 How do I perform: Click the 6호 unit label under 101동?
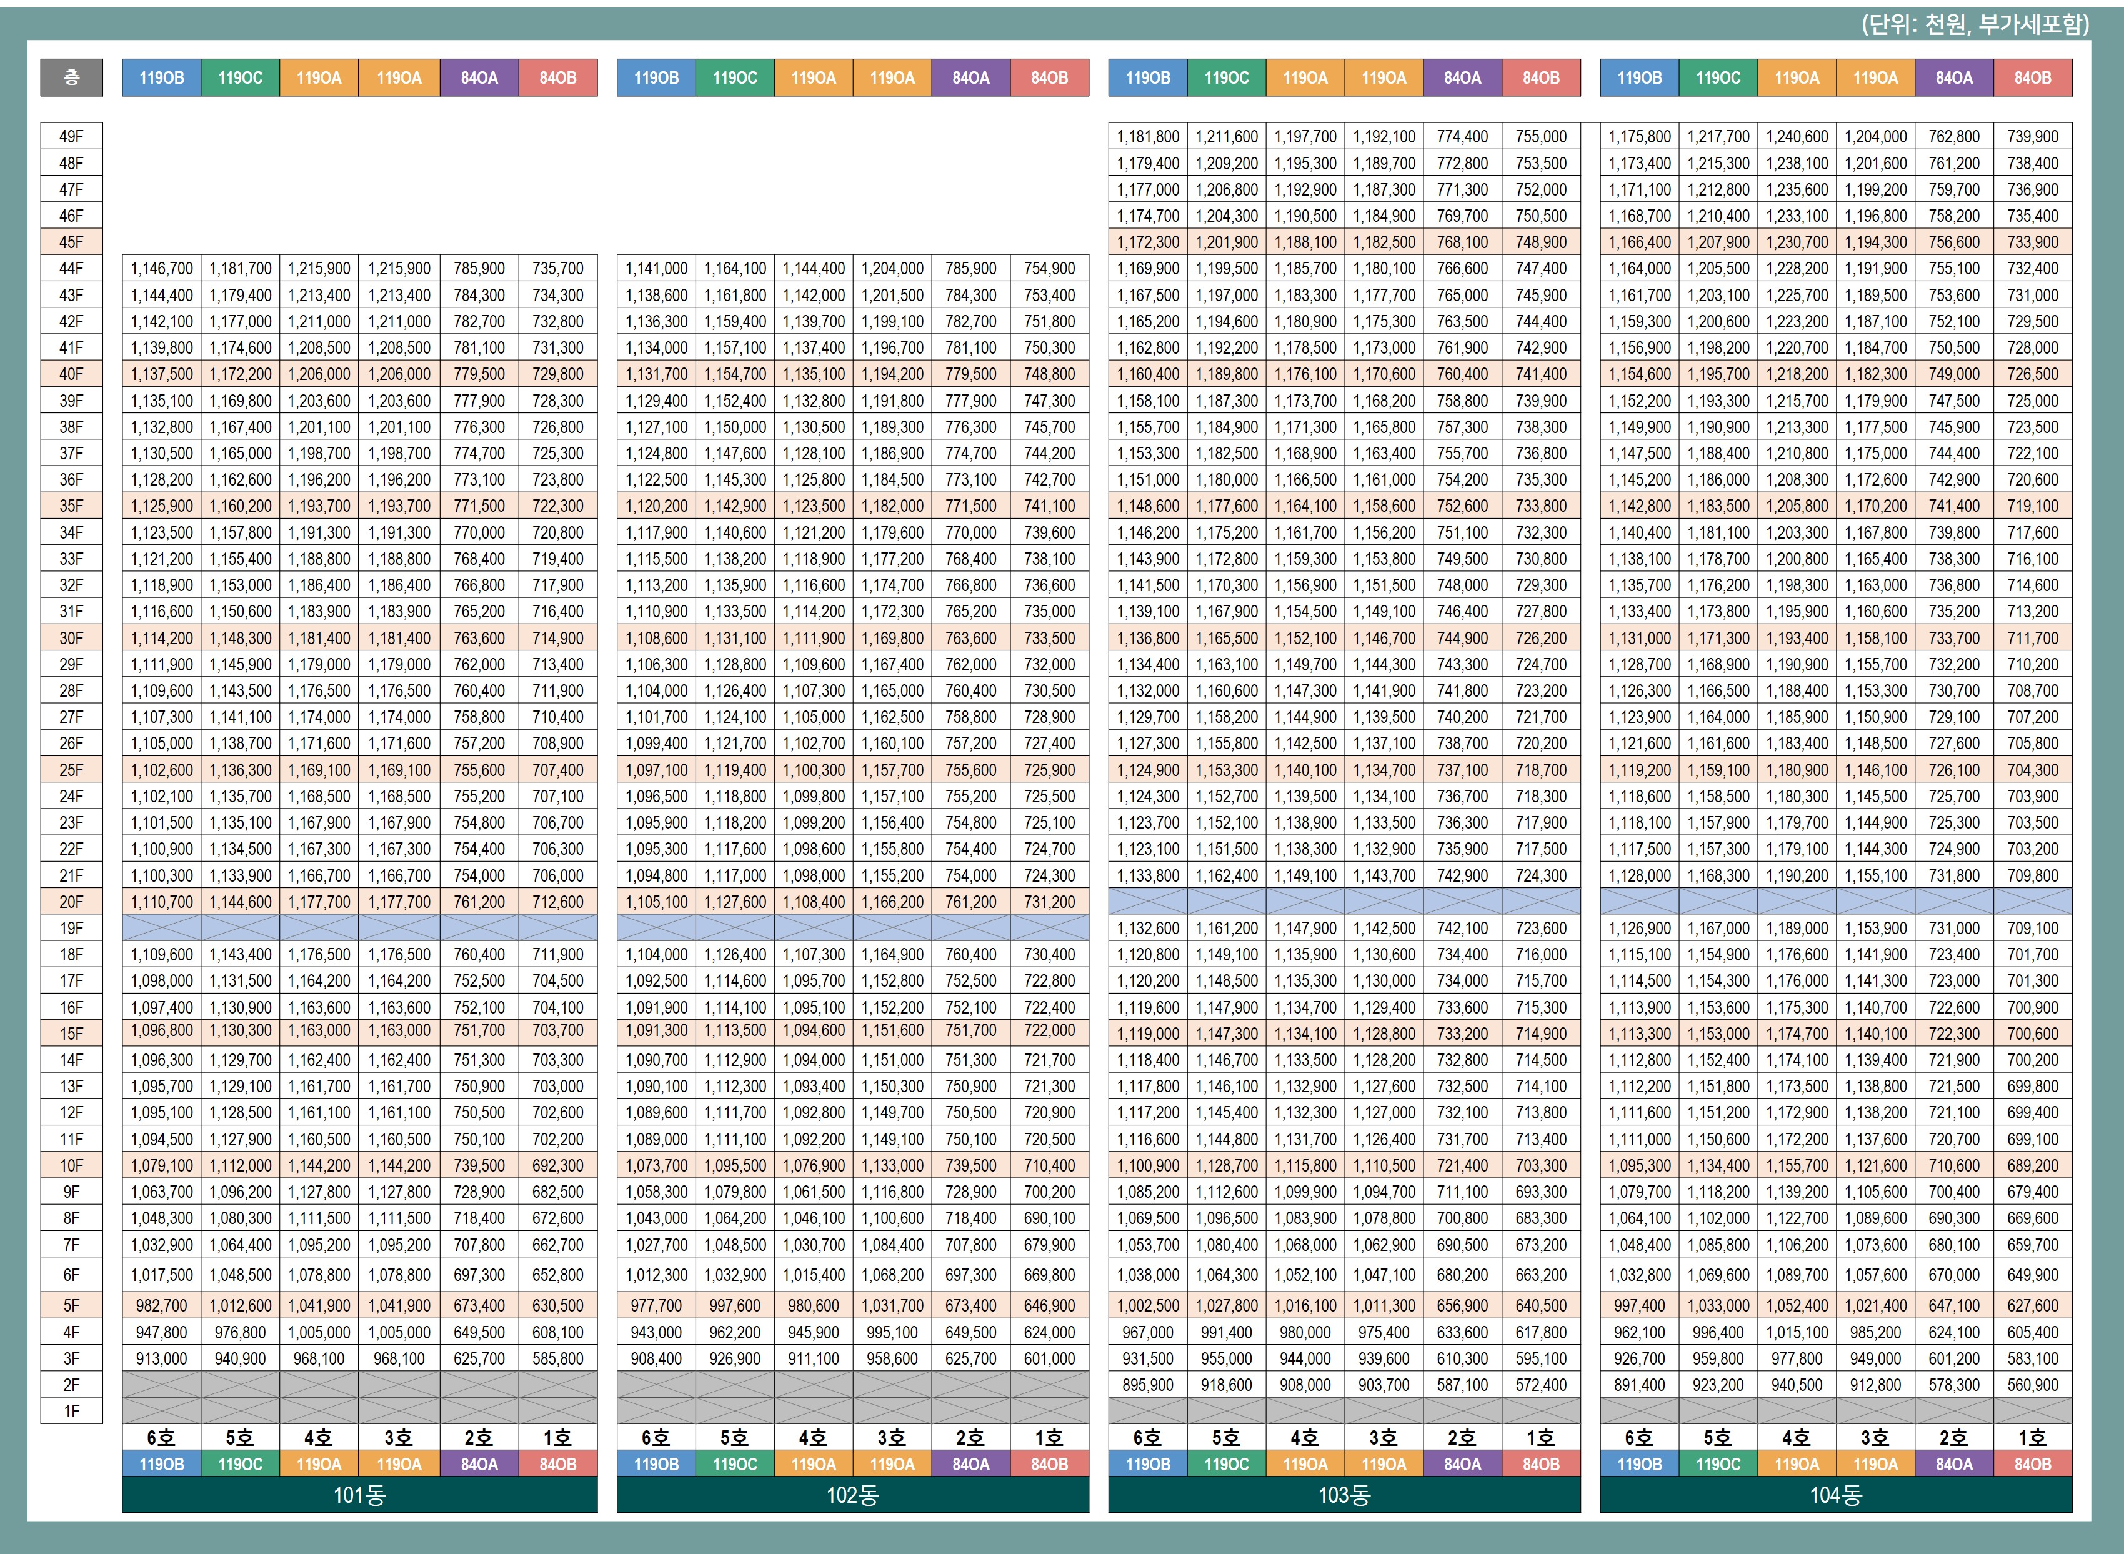click(162, 1437)
